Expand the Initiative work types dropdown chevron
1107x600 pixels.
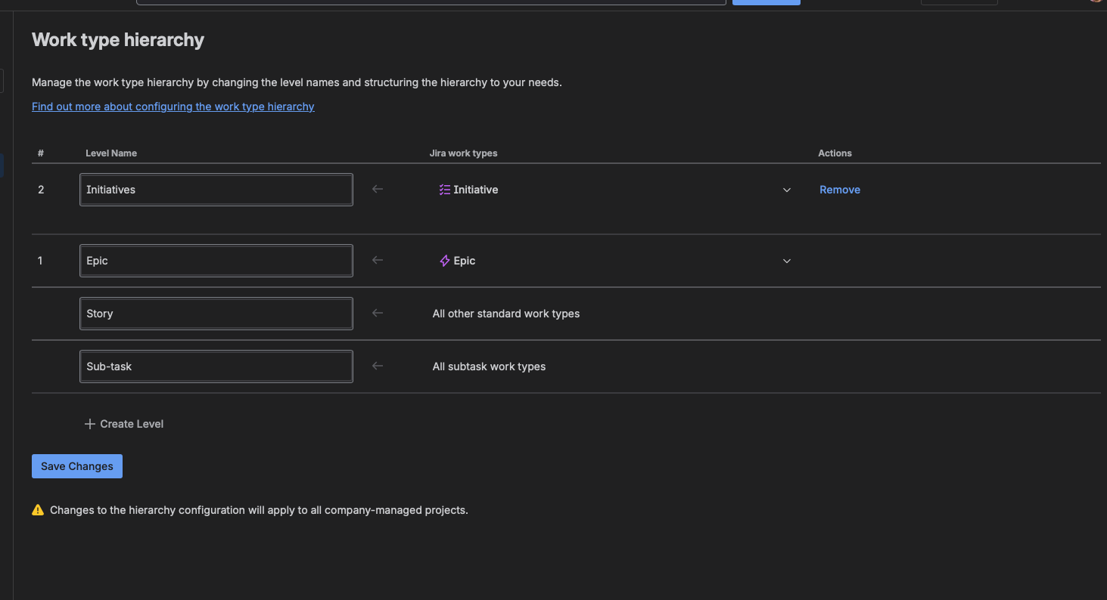click(786, 190)
